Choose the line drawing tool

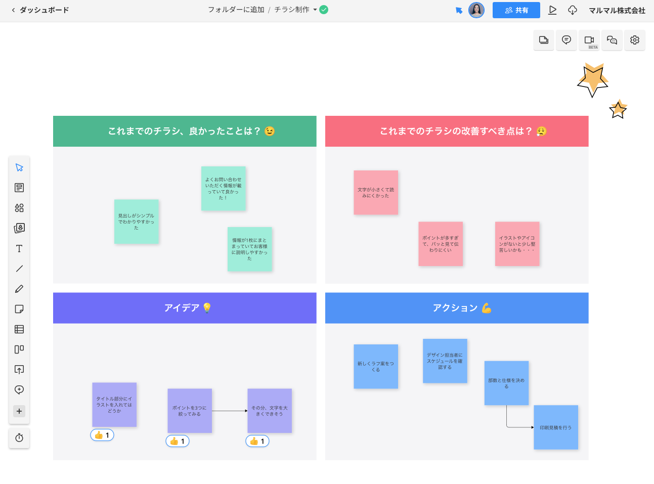[19, 269]
